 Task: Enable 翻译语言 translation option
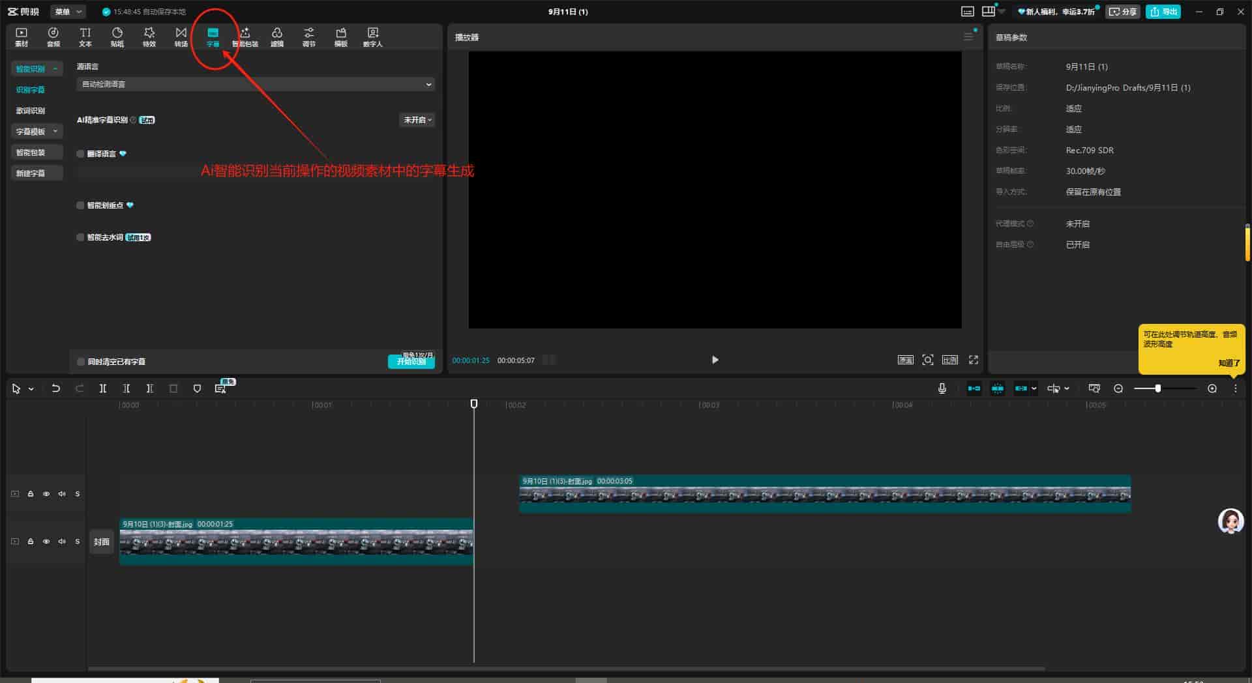81,154
